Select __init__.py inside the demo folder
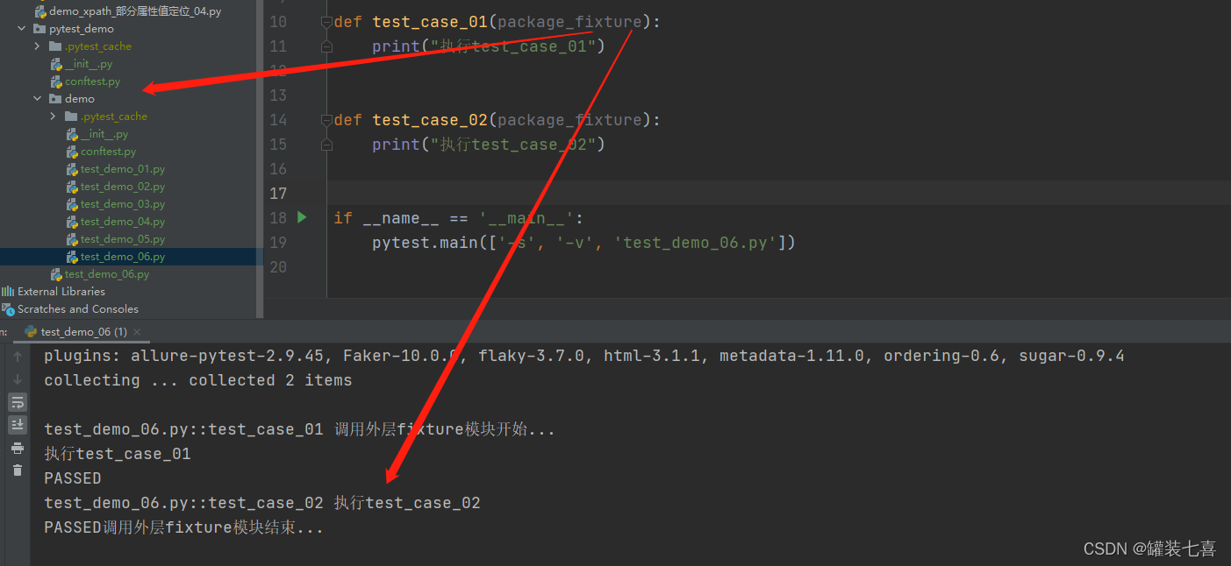This screenshot has width=1231, height=566. point(97,134)
